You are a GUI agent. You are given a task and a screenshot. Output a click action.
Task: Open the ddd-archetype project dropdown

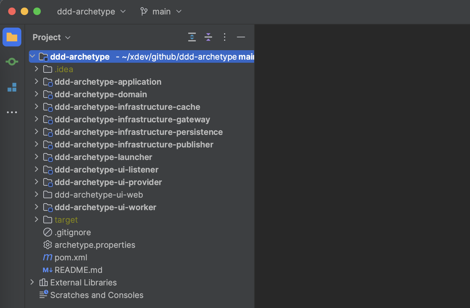tap(91, 12)
